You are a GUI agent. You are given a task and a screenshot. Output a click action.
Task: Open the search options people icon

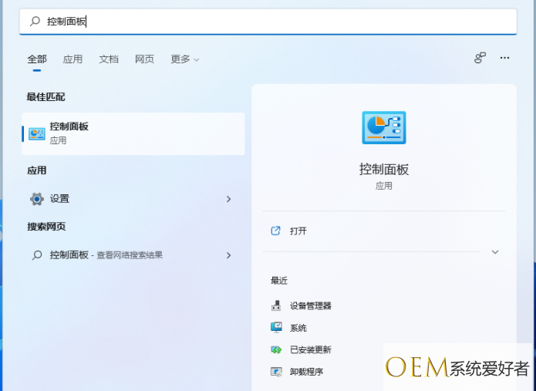point(480,58)
